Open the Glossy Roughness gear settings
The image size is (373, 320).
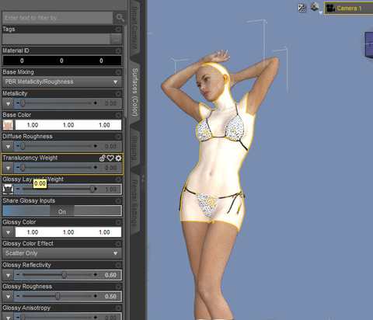click(x=118, y=287)
